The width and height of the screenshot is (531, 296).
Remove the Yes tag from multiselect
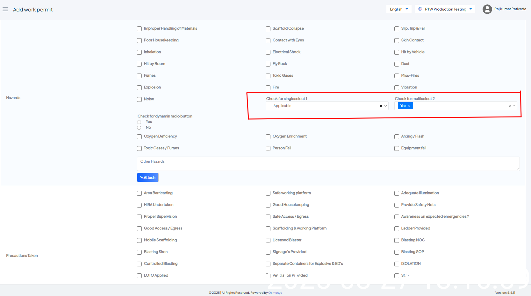point(409,106)
